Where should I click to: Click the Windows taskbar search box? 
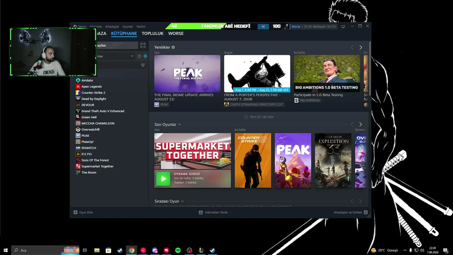coord(46,250)
